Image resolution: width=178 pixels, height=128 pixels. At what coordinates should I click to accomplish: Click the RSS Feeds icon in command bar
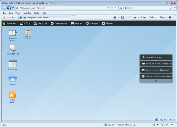[122, 17]
